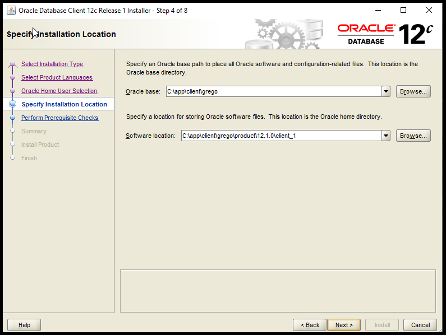Click the empty message pane at the bottom

pos(278,291)
